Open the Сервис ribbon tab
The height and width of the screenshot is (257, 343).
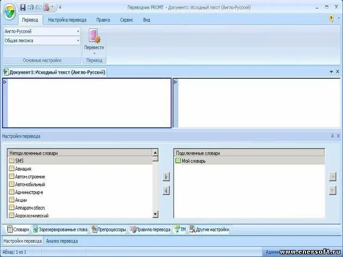point(126,20)
